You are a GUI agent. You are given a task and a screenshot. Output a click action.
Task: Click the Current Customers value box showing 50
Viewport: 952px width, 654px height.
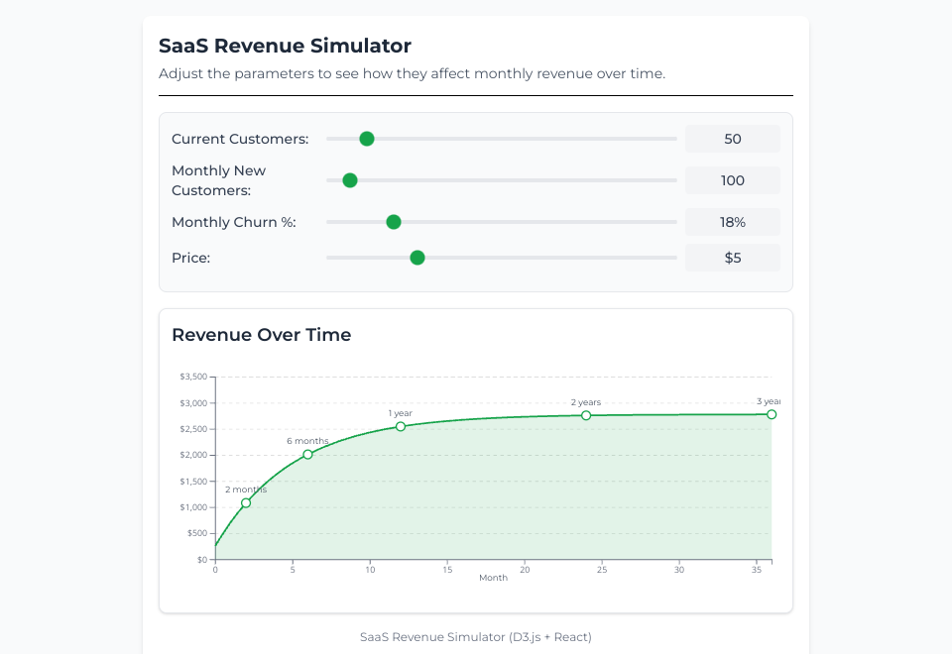(x=732, y=139)
